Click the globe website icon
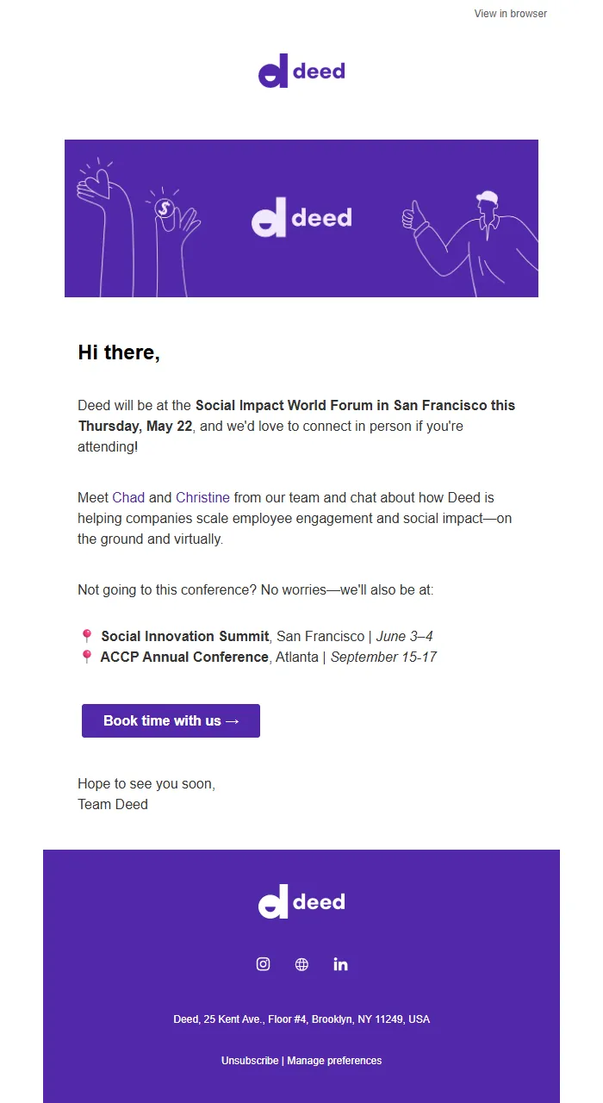 (301, 964)
